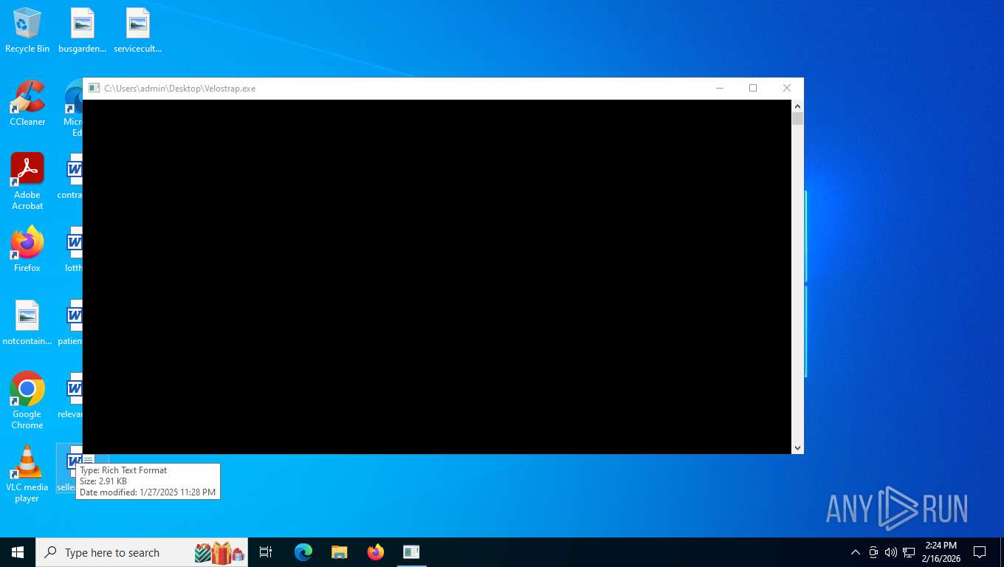
Task: Click the console vertical scrollbar thumb
Action: coord(797,118)
